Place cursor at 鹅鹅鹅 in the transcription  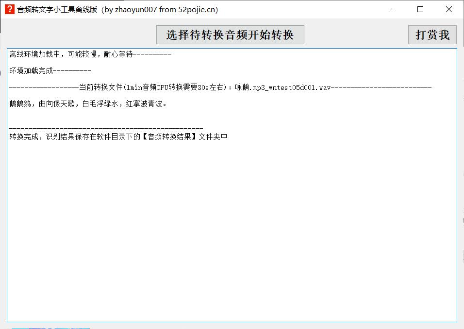point(20,104)
